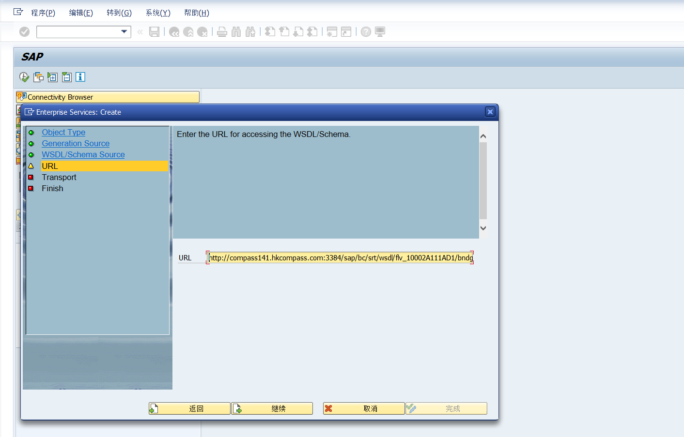The width and height of the screenshot is (684, 437).
Task: Click the URL input field with compass141 address
Action: tap(340, 257)
